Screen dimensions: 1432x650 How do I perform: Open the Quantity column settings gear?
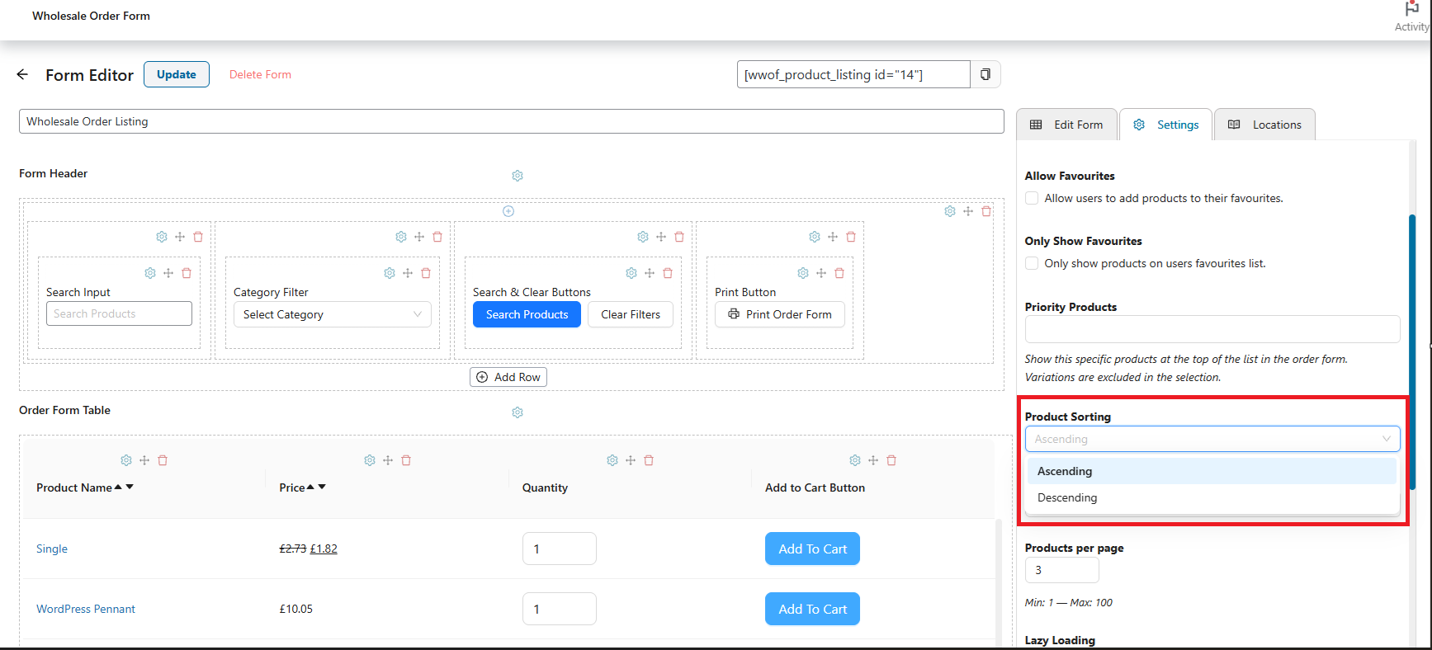612,460
